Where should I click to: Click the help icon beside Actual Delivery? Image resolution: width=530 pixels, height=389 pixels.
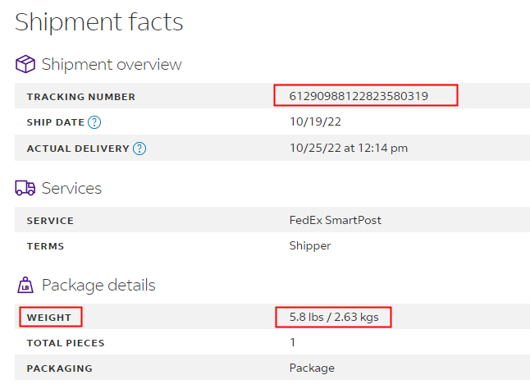(x=139, y=149)
